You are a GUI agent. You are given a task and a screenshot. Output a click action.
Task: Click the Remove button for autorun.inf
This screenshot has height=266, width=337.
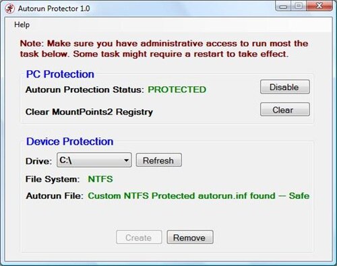point(190,237)
